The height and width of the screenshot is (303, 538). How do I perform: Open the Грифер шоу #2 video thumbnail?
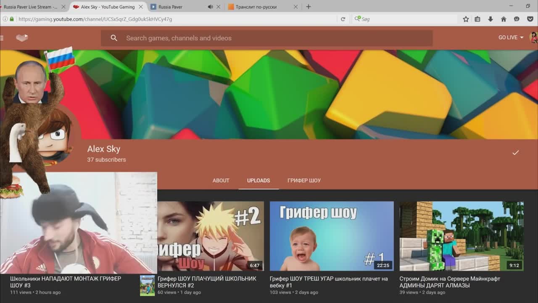tap(211, 236)
